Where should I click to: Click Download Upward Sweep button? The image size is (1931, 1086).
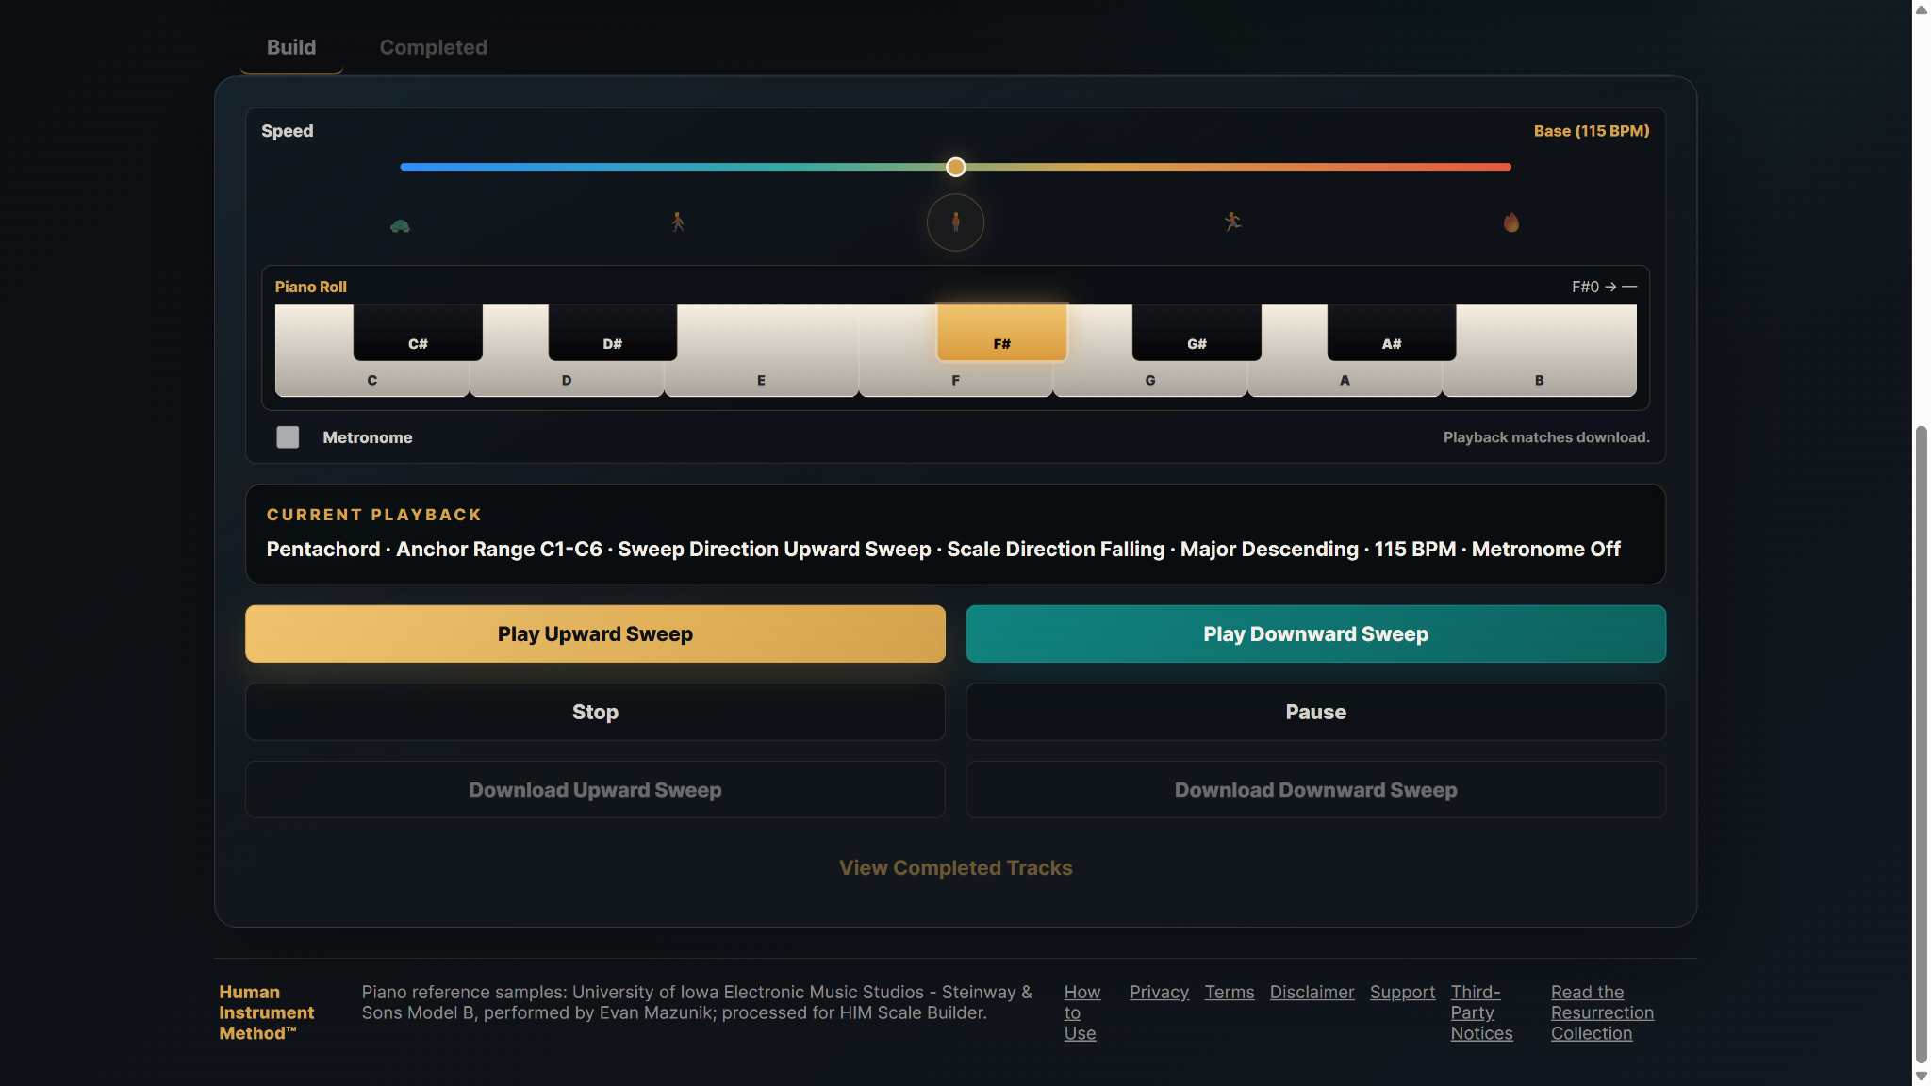click(x=595, y=790)
